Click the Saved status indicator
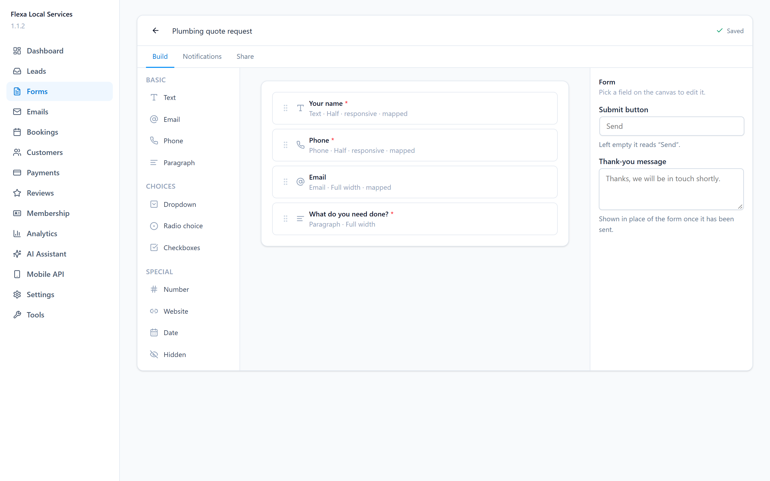Viewport: 770px width, 481px height. click(x=730, y=31)
